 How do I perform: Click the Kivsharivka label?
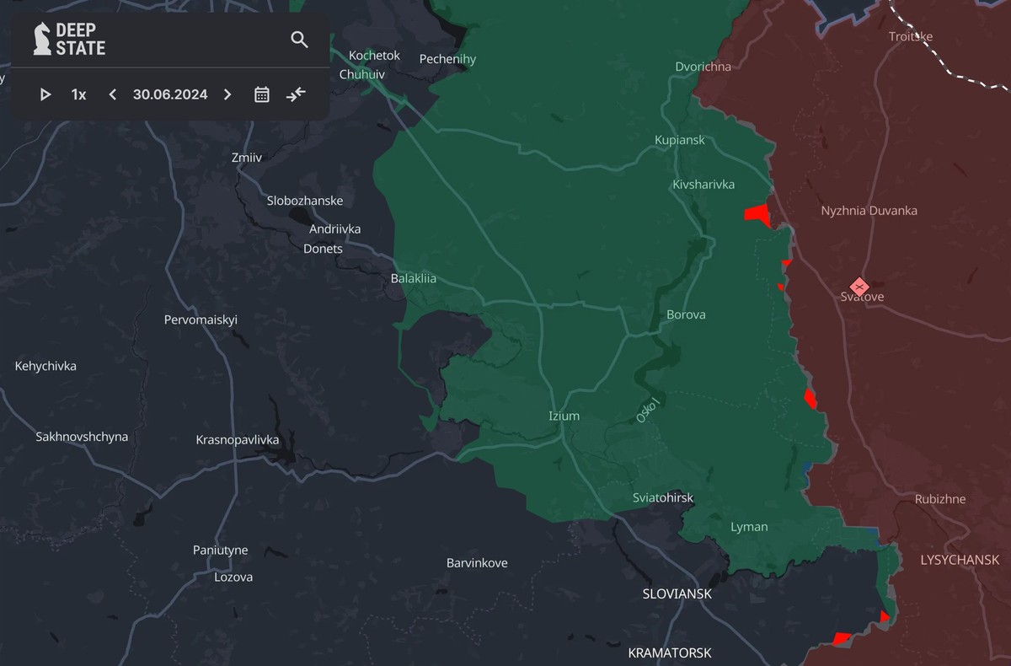pyautogui.click(x=703, y=184)
